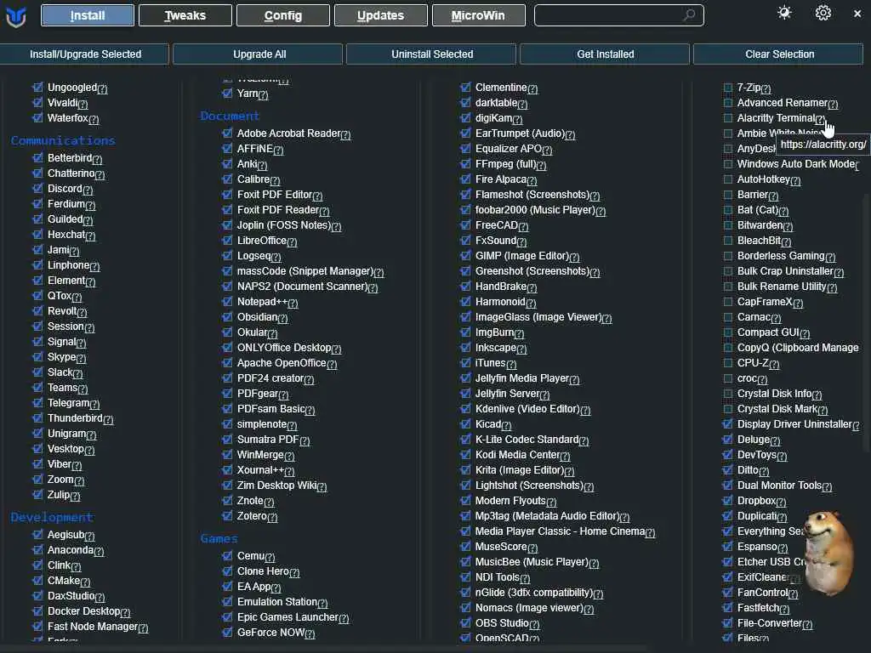The width and height of the screenshot is (871, 653).
Task: Click the Upgrade All button
Action: point(259,54)
